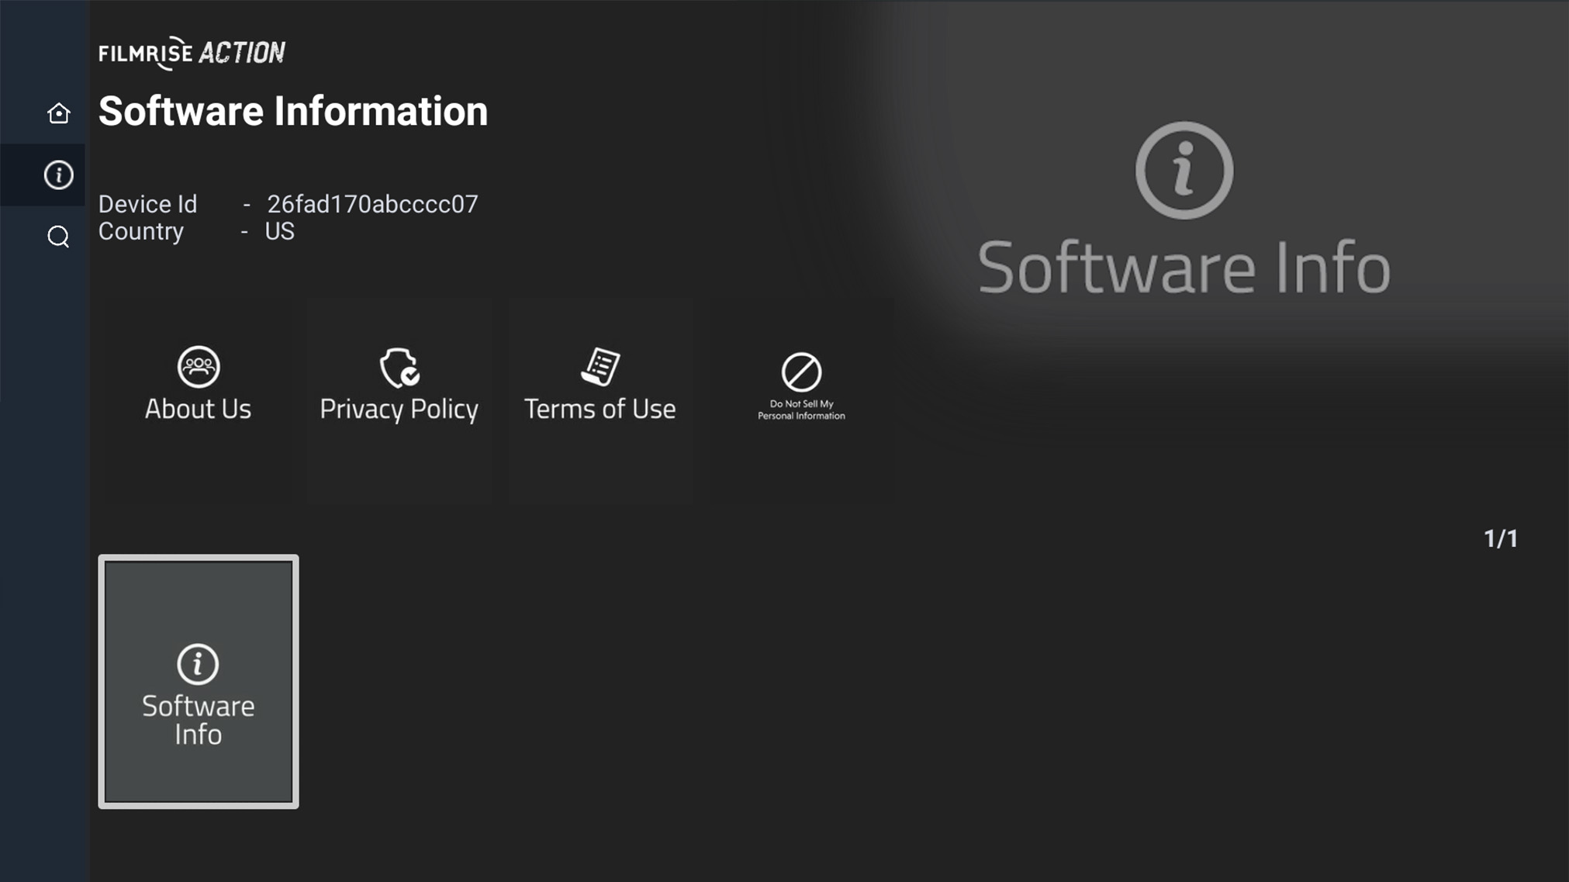Viewport: 1569px width, 882px height.
Task: Click the 1/1 page indicator
Action: click(1500, 538)
